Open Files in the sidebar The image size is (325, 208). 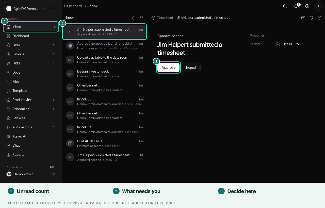point(31,82)
